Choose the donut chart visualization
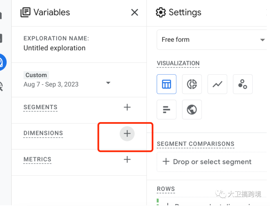Screen dimensions: 270x206 pyautogui.click(x=192, y=84)
